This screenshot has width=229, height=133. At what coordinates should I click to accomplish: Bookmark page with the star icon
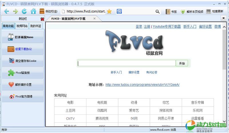109,11
